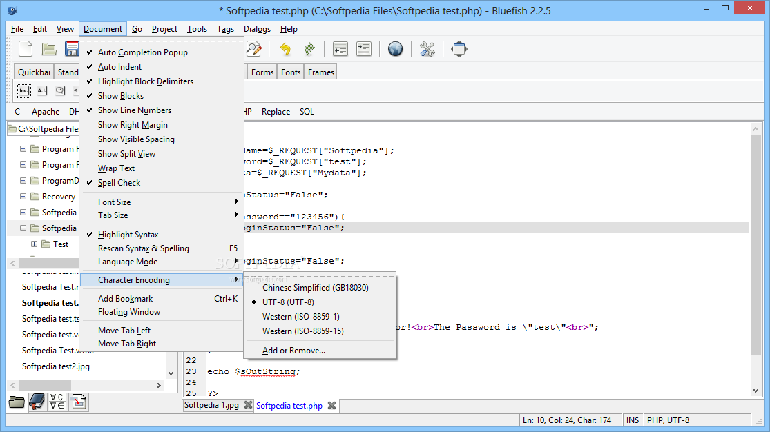770x432 pixels.
Task: Open the Character Encoding submenu
Action: click(x=162, y=279)
